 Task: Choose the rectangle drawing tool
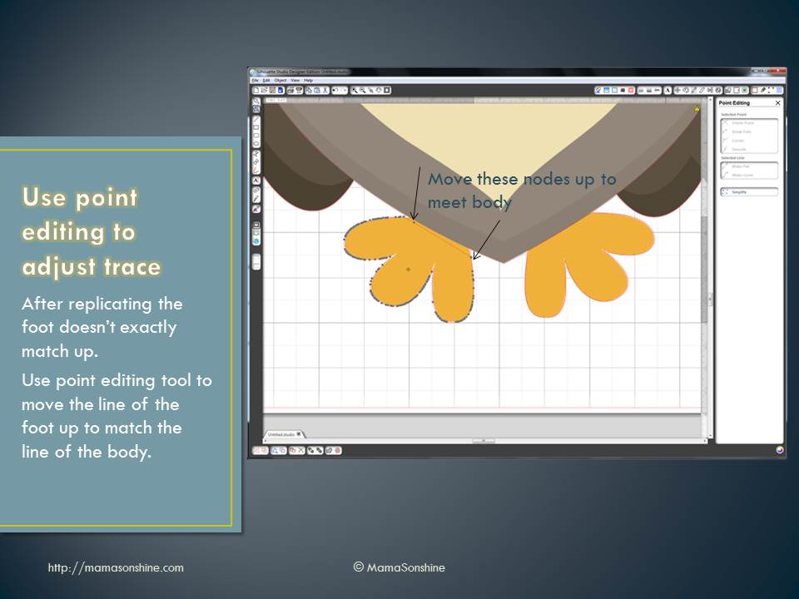[256, 127]
